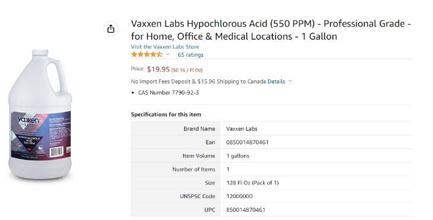Click the Ean value 0850014870461
Image resolution: width=433 pixels, height=220 pixels.
(247, 143)
